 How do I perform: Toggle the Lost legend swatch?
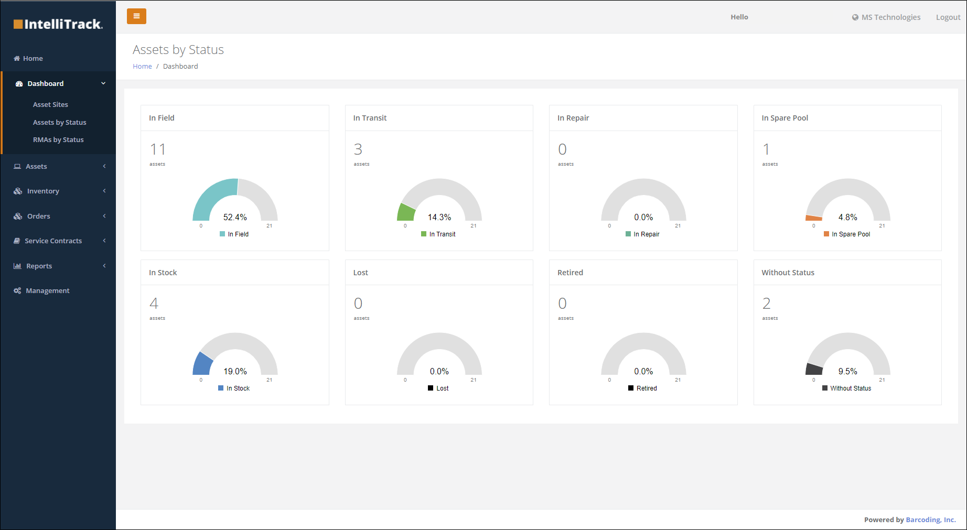pyautogui.click(x=431, y=388)
